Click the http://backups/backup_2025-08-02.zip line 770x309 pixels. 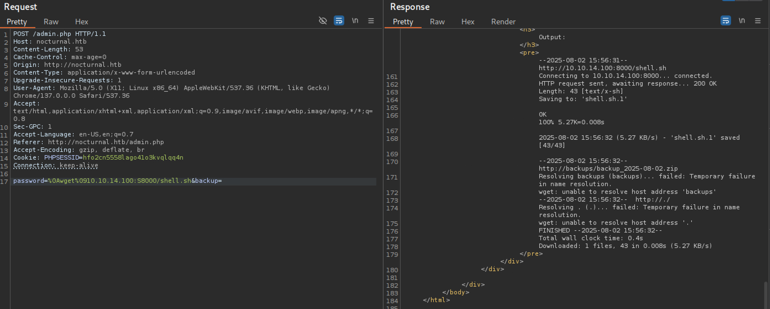(608, 168)
